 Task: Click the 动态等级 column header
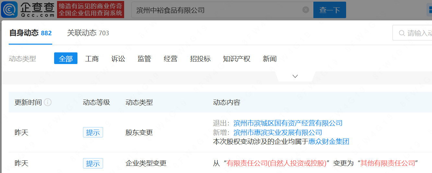coord(97,103)
